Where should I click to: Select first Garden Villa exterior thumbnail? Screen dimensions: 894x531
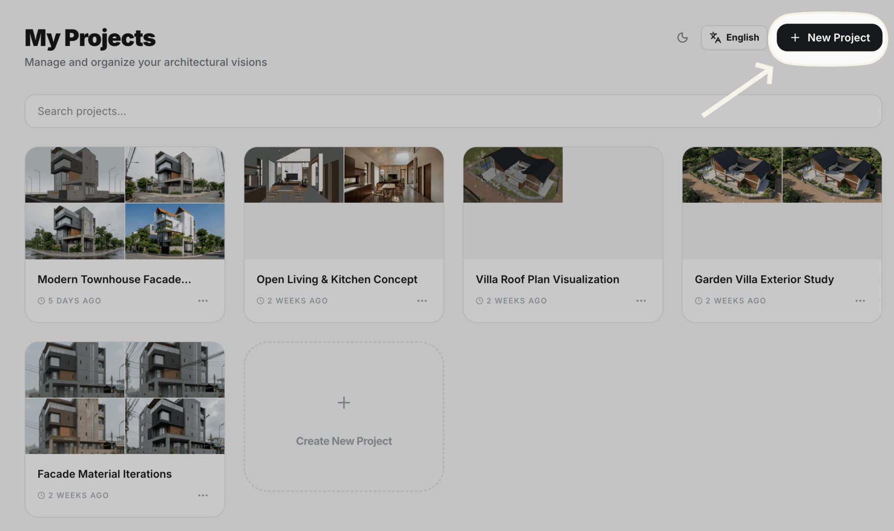(732, 175)
